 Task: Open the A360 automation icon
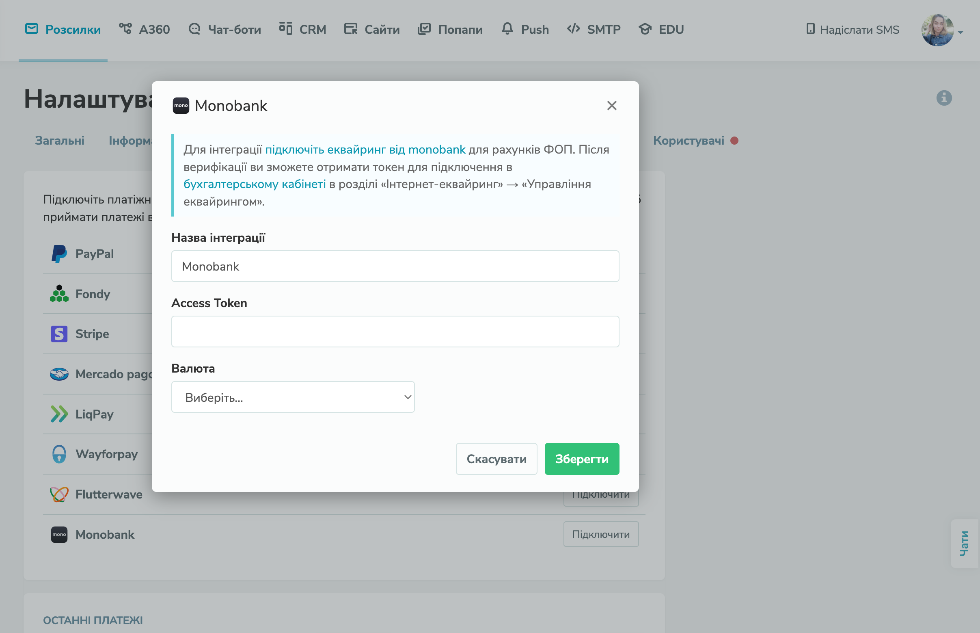(x=125, y=29)
